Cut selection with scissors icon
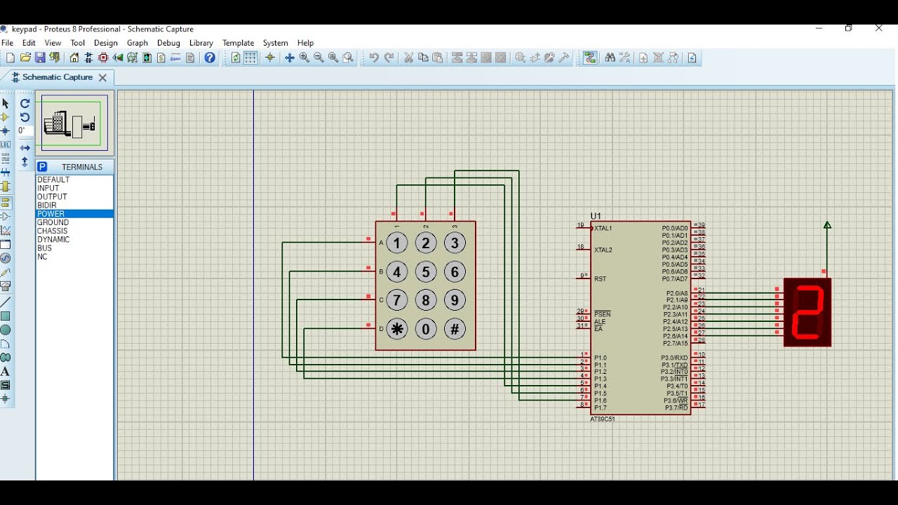898x505 pixels. (x=408, y=58)
